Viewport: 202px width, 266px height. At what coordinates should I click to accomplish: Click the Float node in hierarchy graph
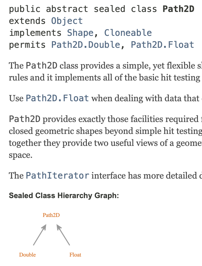[75, 255]
